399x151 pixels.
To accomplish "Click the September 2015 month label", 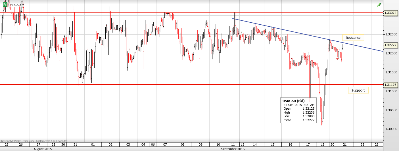I will [233, 149].
